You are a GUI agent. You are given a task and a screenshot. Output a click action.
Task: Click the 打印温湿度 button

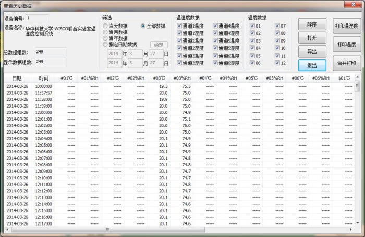(x=347, y=25)
